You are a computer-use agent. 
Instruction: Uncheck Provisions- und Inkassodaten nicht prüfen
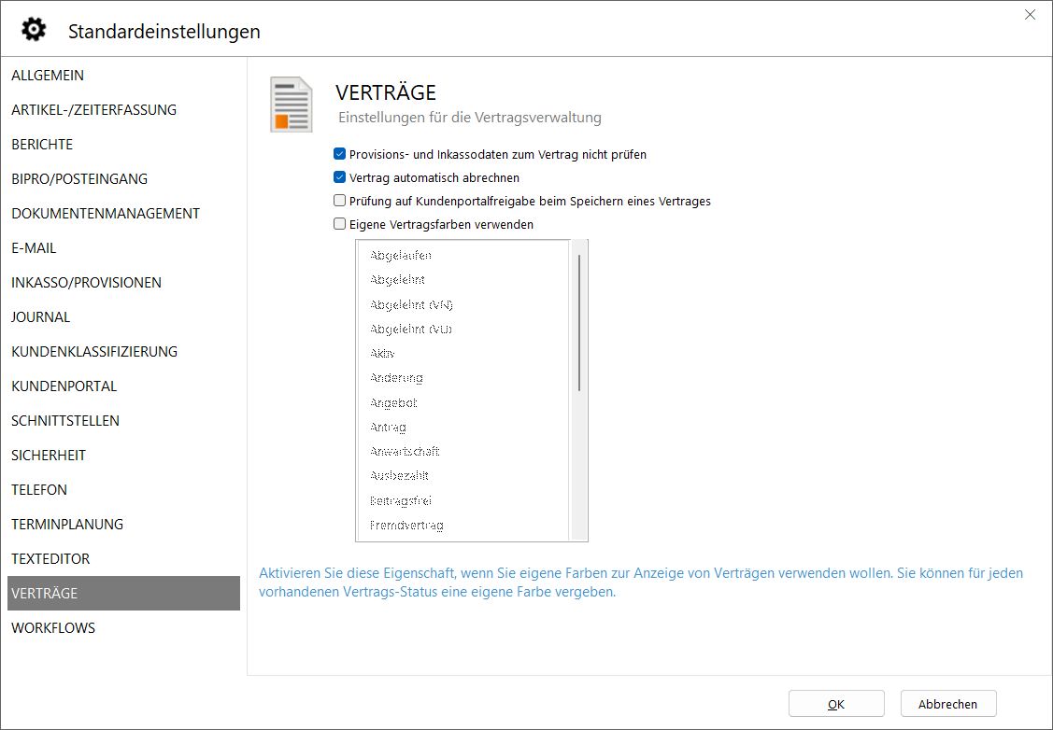click(x=340, y=155)
